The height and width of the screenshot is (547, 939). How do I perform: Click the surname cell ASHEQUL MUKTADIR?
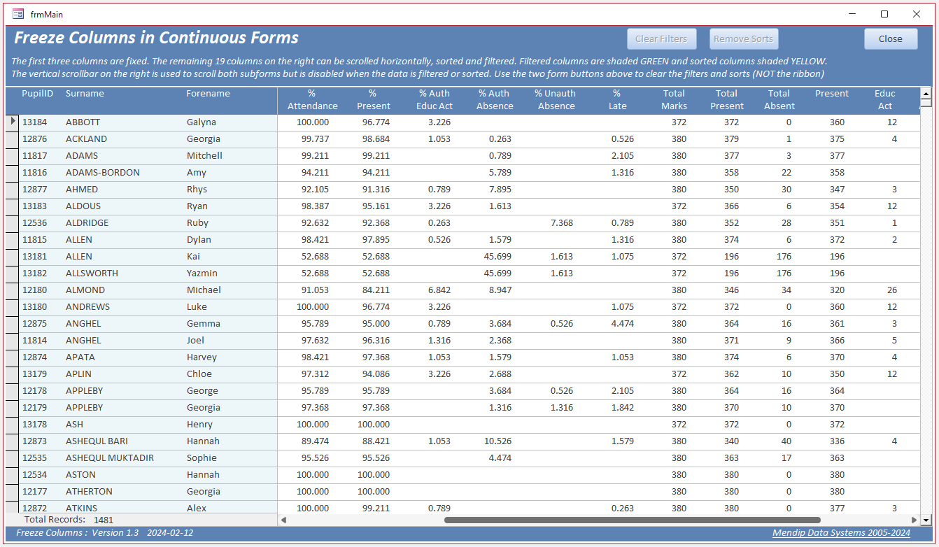pyautogui.click(x=110, y=458)
